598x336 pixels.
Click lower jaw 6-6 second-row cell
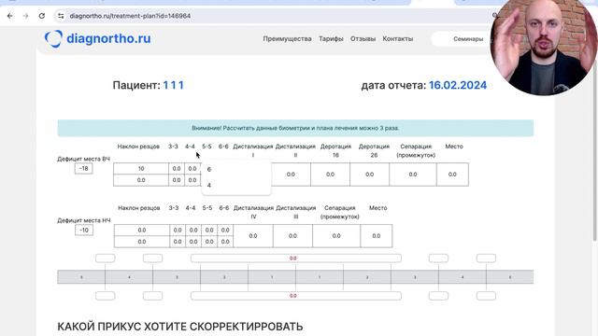[x=225, y=242]
